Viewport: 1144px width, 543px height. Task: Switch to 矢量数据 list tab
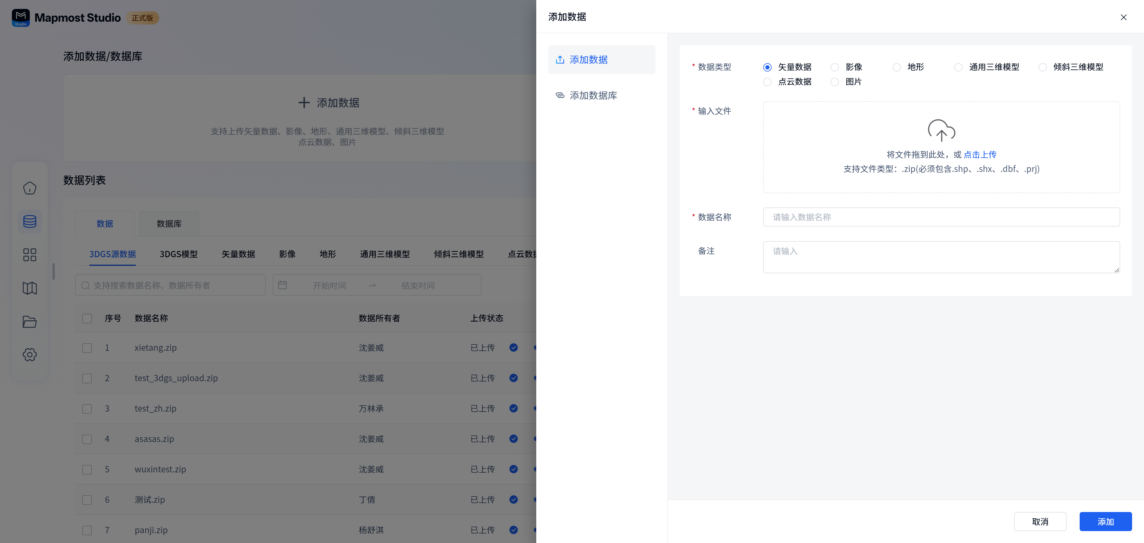click(238, 254)
